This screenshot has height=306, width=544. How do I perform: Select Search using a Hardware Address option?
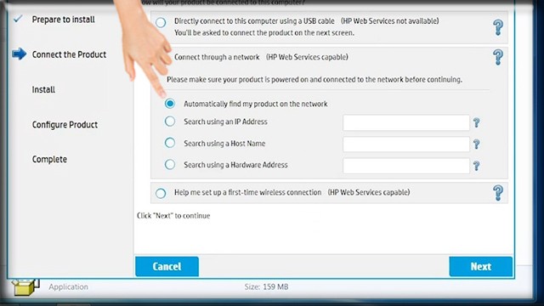[170, 164]
